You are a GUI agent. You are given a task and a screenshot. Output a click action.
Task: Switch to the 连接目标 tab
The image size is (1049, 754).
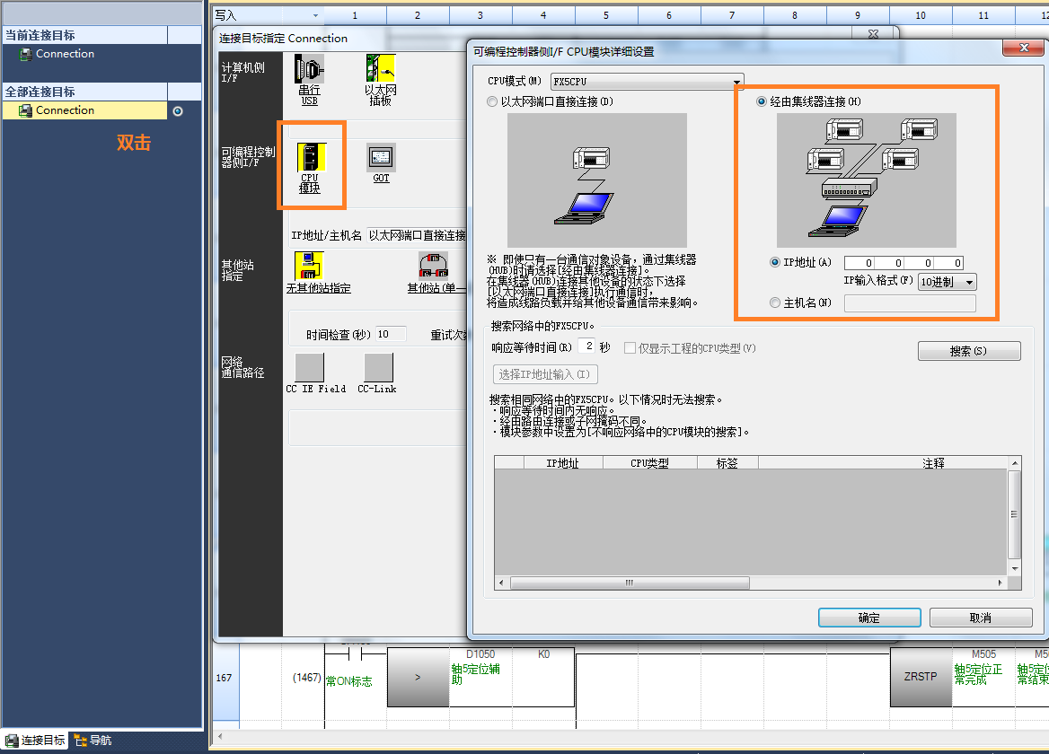coord(36,741)
